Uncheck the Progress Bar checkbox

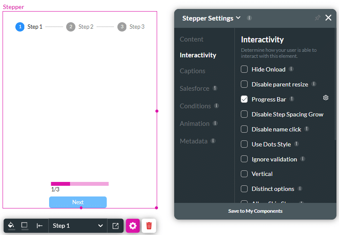coord(244,99)
